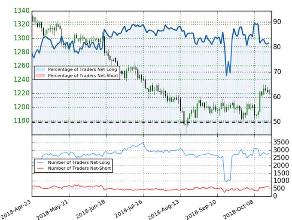Click the 500 traders axis label

click(279, 189)
